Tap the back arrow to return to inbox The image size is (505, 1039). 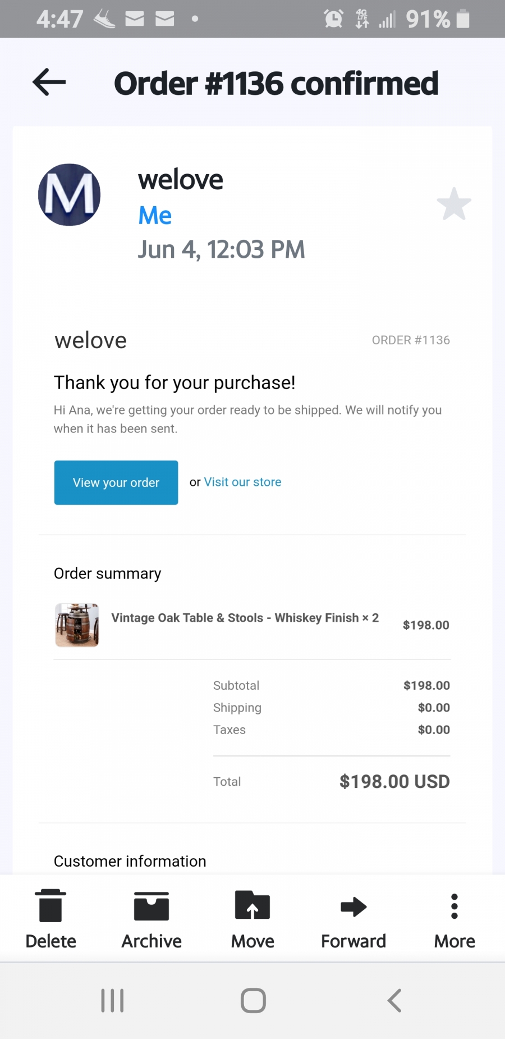point(49,83)
